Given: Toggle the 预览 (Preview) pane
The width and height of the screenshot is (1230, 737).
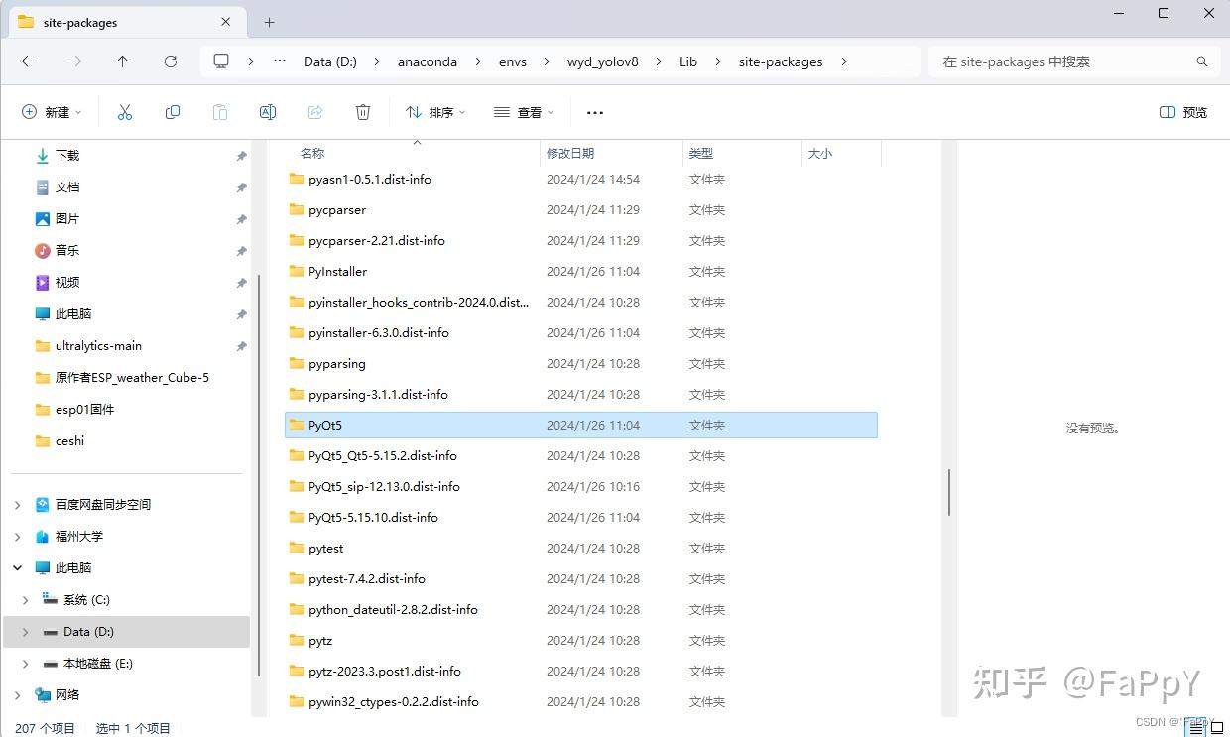Looking at the screenshot, I should pos(1182,112).
